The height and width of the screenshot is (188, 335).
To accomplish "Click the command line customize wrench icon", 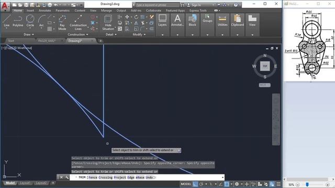I will click(x=66, y=178).
